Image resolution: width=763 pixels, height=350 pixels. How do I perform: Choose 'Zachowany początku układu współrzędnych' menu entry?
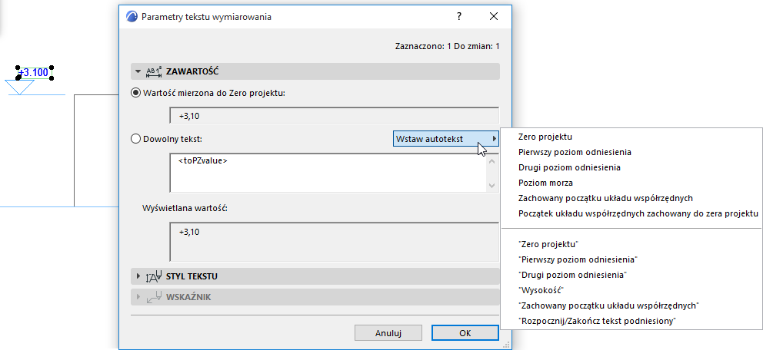pos(605,198)
